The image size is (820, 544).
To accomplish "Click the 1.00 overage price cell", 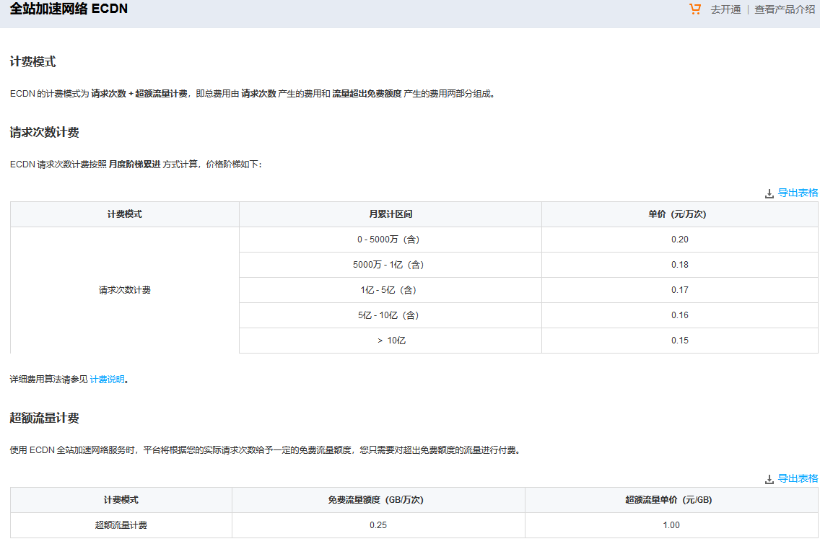I will [671, 525].
